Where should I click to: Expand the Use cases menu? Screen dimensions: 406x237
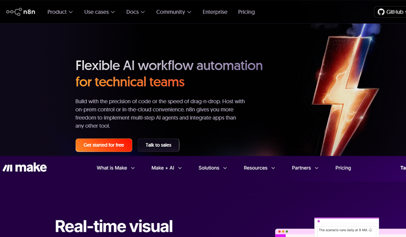pyautogui.click(x=99, y=12)
